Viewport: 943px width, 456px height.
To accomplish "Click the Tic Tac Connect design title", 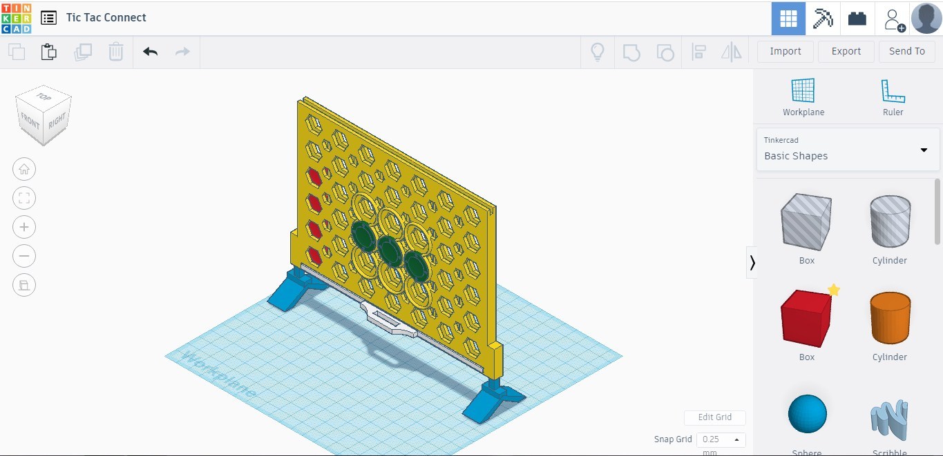I will (106, 18).
